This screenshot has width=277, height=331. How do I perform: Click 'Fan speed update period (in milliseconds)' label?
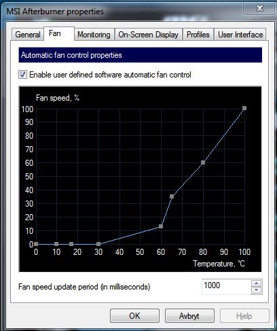[x=84, y=287]
